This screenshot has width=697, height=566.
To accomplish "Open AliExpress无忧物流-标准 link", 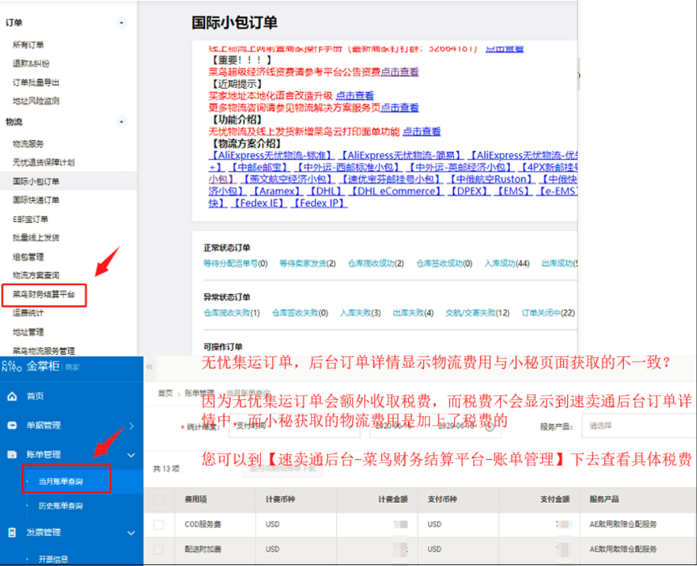I will [x=272, y=156].
